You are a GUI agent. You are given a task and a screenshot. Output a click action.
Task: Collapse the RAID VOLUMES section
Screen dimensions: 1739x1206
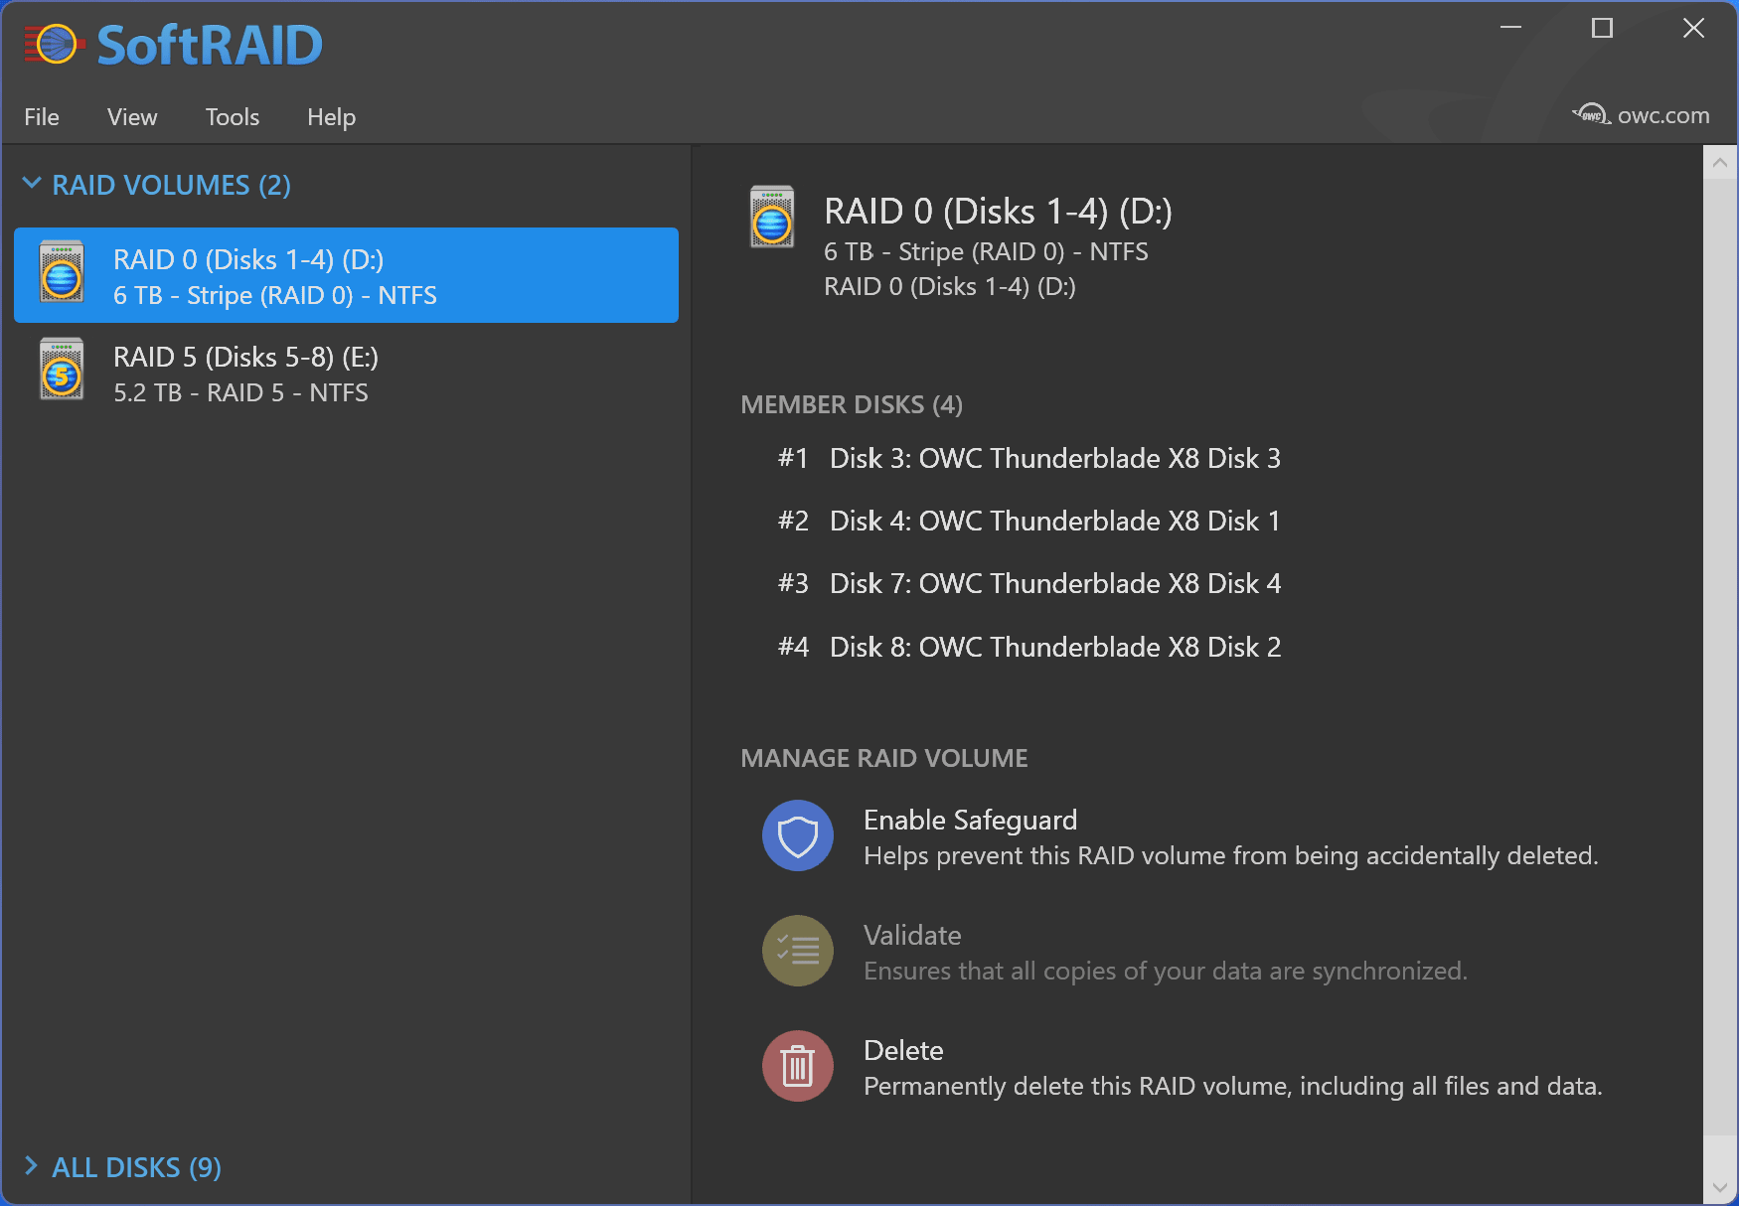pyautogui.click(x=32, y=184)
